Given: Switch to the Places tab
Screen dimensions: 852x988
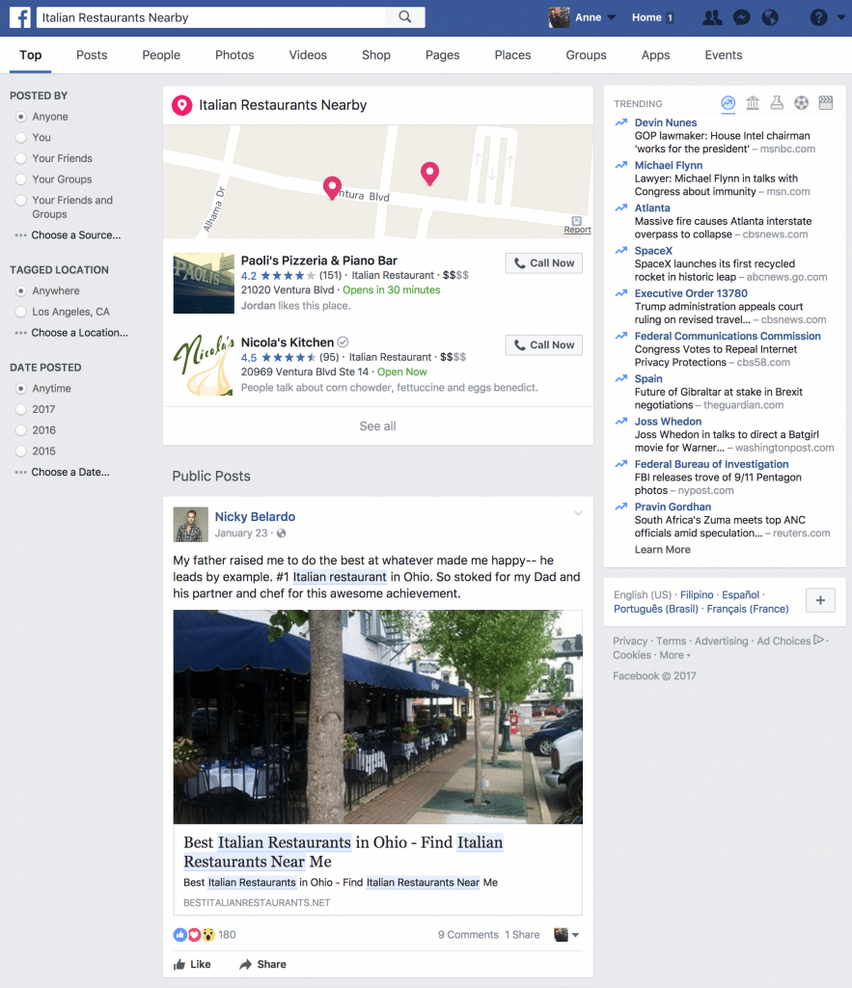Looking at the screenshot, I should pyautogui.click(x=512, y=55).
